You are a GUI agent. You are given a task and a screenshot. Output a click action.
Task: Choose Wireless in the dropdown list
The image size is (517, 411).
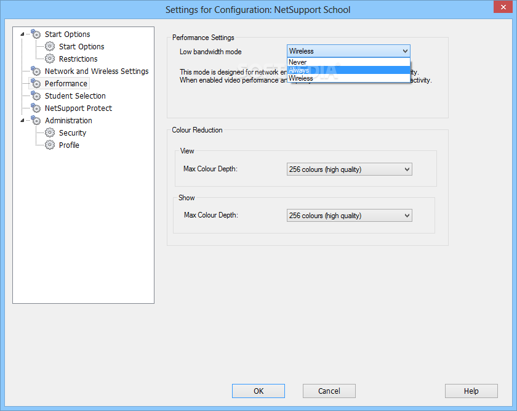coord(348,78)
